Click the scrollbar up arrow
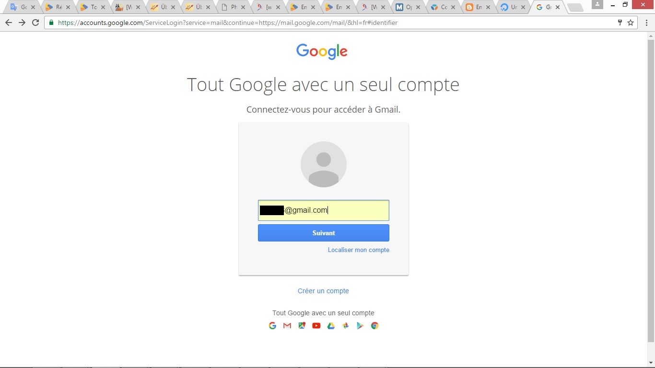Screen dimensions: 655x368 coord(651,35)
